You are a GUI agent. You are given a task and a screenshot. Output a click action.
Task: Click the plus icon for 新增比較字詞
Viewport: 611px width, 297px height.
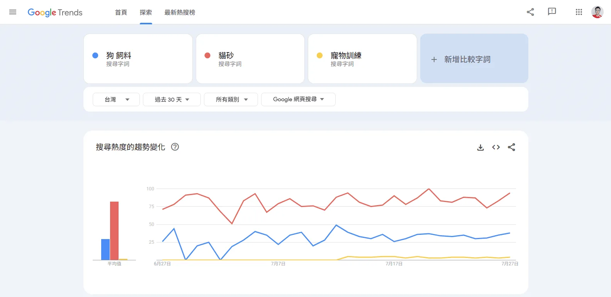[x=434, y=59]
